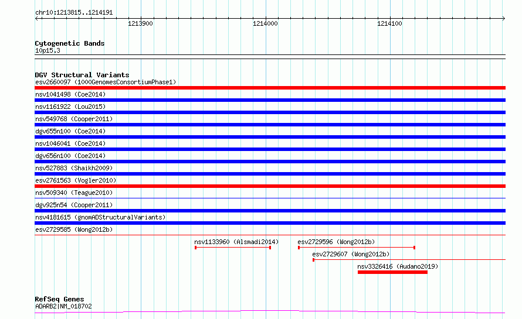
Task: Click the blue nsv4181615 variant bar
Action: point(270,223)
